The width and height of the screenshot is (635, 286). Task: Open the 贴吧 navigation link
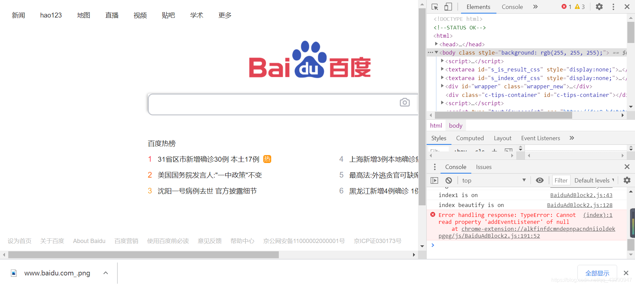[168, 15]
